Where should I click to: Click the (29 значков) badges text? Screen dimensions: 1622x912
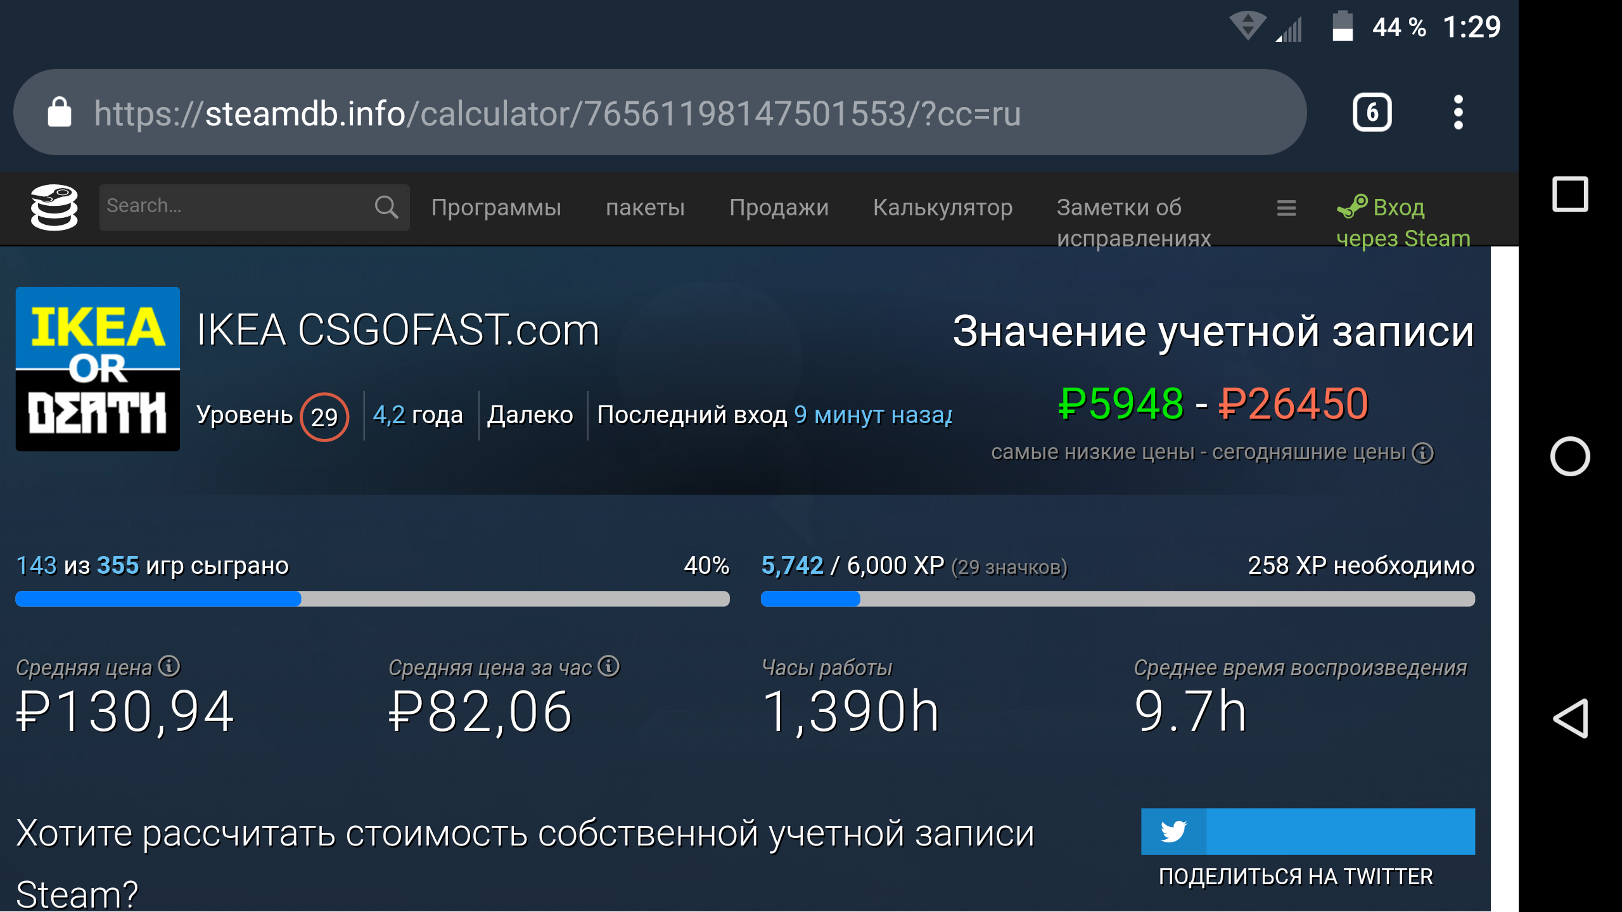(x=1009, y=567)
